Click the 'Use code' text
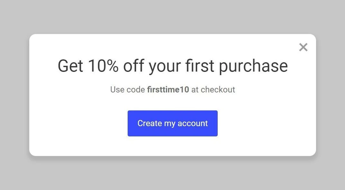345x190 pixels. 128,90
